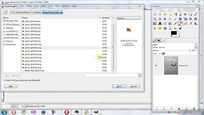204x115 pixels.
Task: Click the foreground color swatch
Action: pos(174,33)
